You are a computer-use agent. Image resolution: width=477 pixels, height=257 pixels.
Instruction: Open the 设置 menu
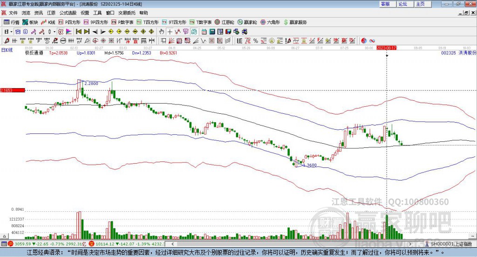[x=85, y=13]
